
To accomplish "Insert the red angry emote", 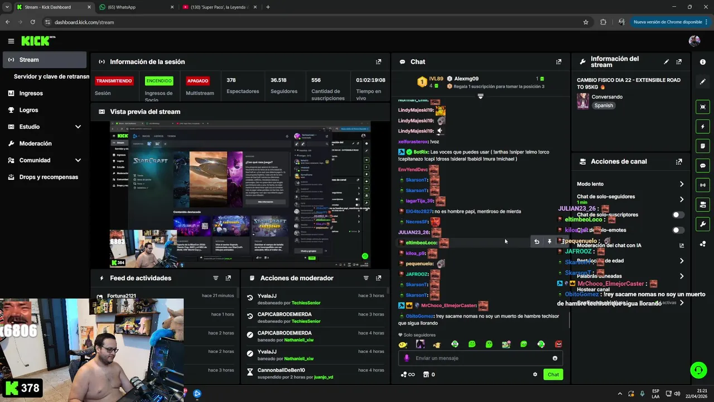I will [x=558, y=344].
